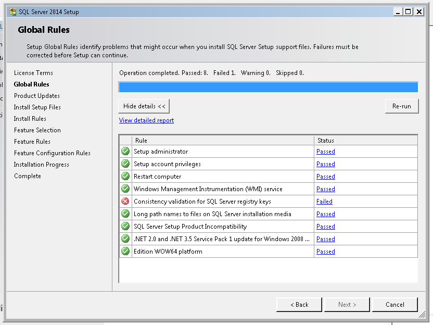Maximize the SQL Server 2014 Setup window
Viewport: 433px width, 325px height.
click(x=408, y=11)
